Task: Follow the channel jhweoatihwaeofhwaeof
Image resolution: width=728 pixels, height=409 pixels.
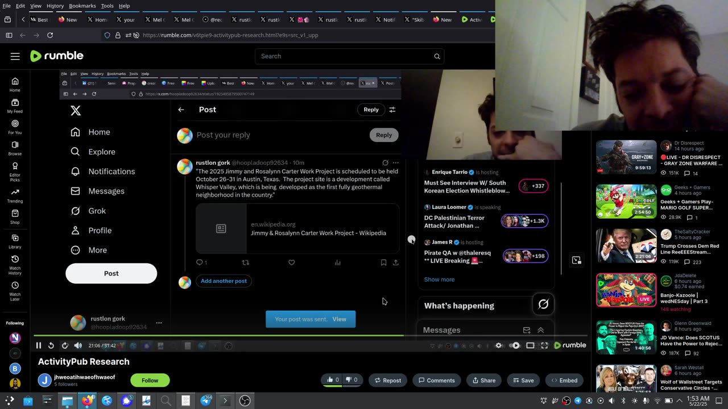Action: (150, 381)
